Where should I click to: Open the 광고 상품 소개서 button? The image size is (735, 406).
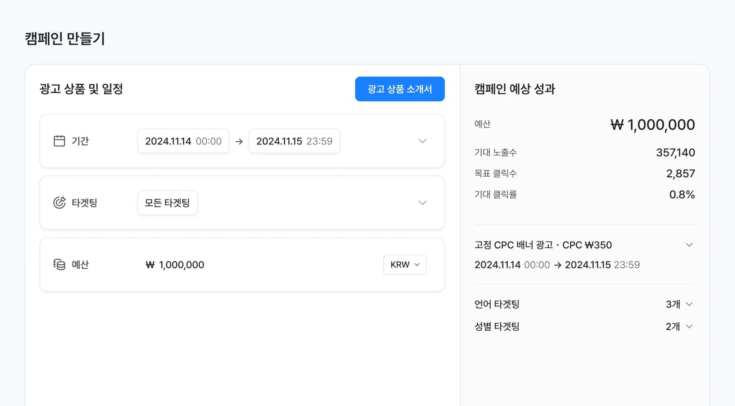coord(400,89)
